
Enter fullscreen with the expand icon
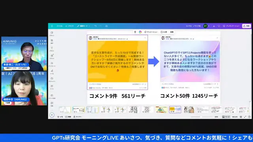click(x=245, y=117)
